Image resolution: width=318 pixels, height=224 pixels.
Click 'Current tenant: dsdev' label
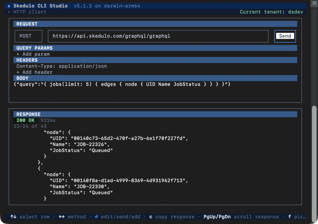(x=271, y=12)
